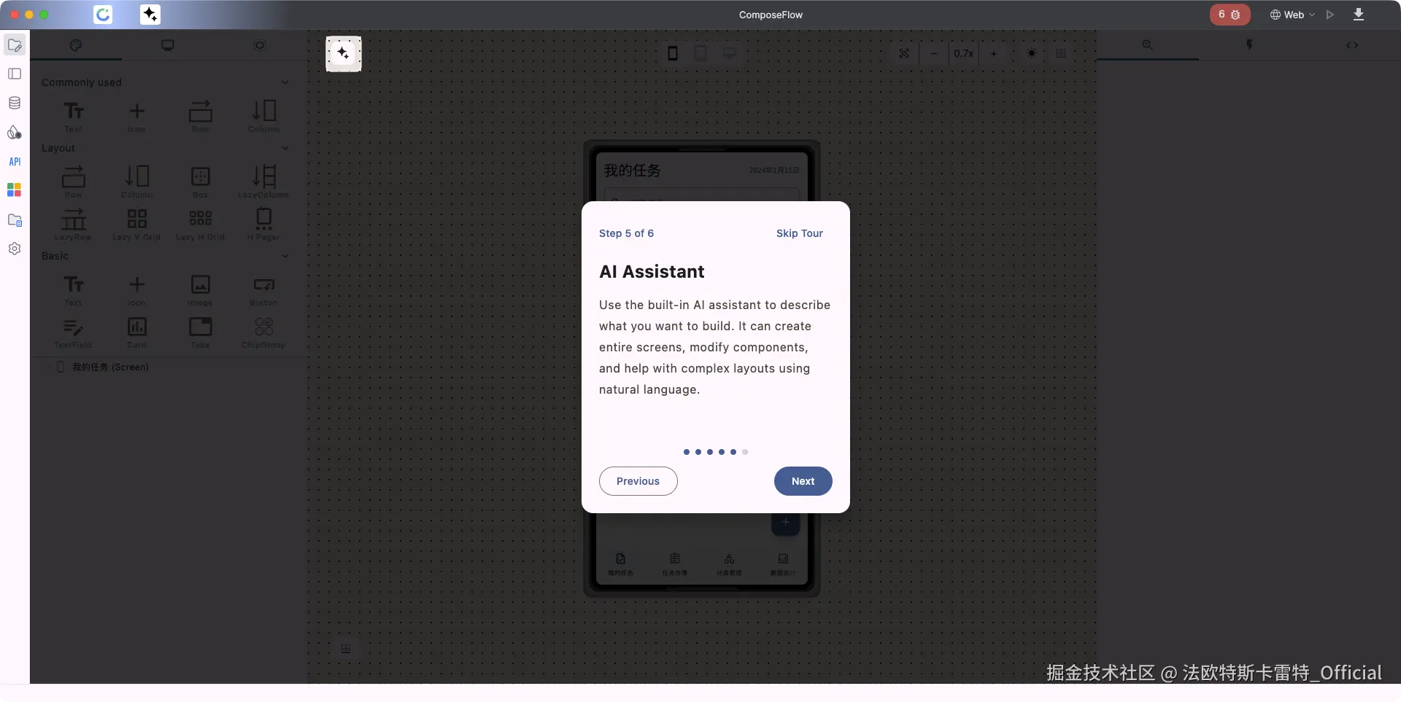This screenshot has width=1401, height=702.
Task: Select the H Pager component
Action: [x=263, y=224]
